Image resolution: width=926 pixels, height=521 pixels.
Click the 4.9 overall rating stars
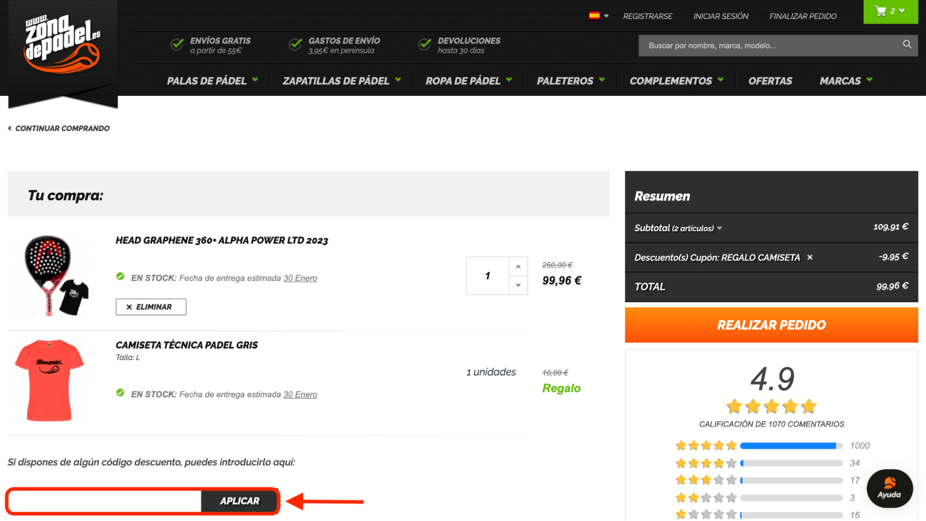coord(771,407)
